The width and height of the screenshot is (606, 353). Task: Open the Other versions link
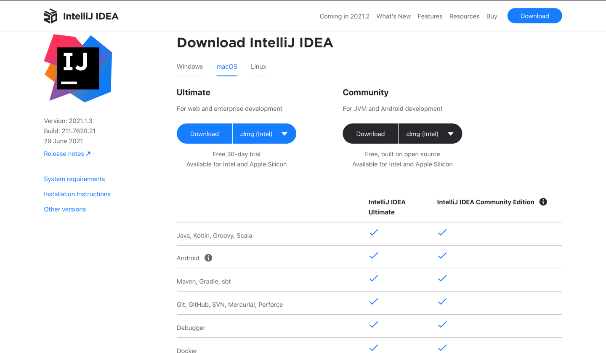click(65, 209)
